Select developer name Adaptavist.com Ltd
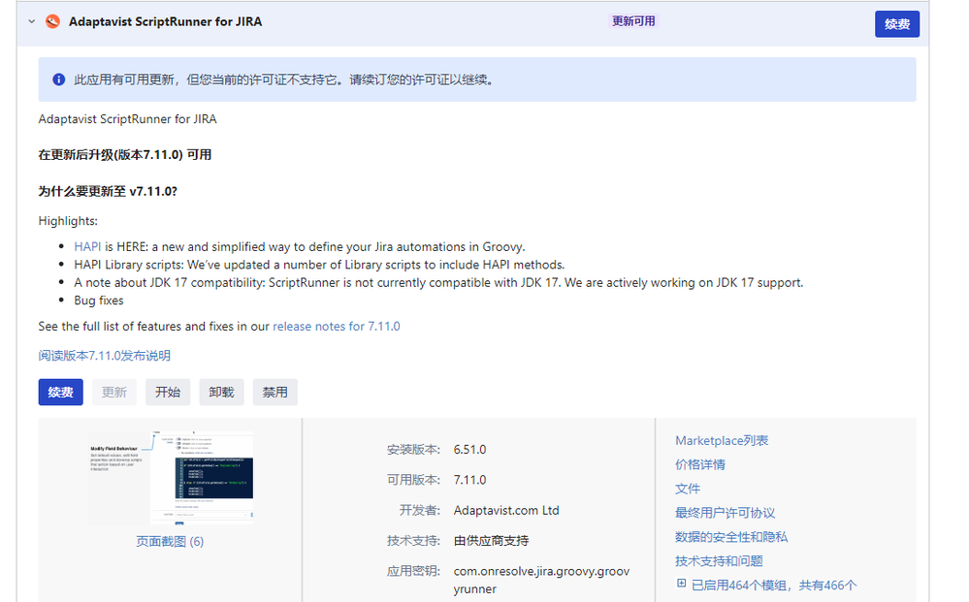 (x=506, y=511)
